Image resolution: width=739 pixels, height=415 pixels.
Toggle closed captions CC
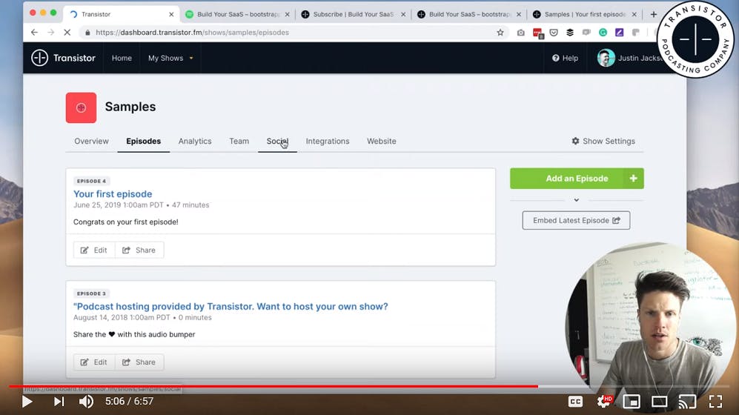[575, 402]
